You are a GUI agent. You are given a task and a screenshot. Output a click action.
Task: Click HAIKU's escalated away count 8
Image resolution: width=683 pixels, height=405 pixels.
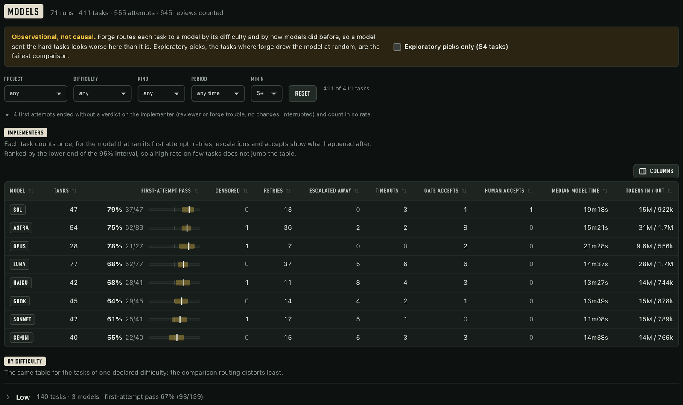click(358, 283)
